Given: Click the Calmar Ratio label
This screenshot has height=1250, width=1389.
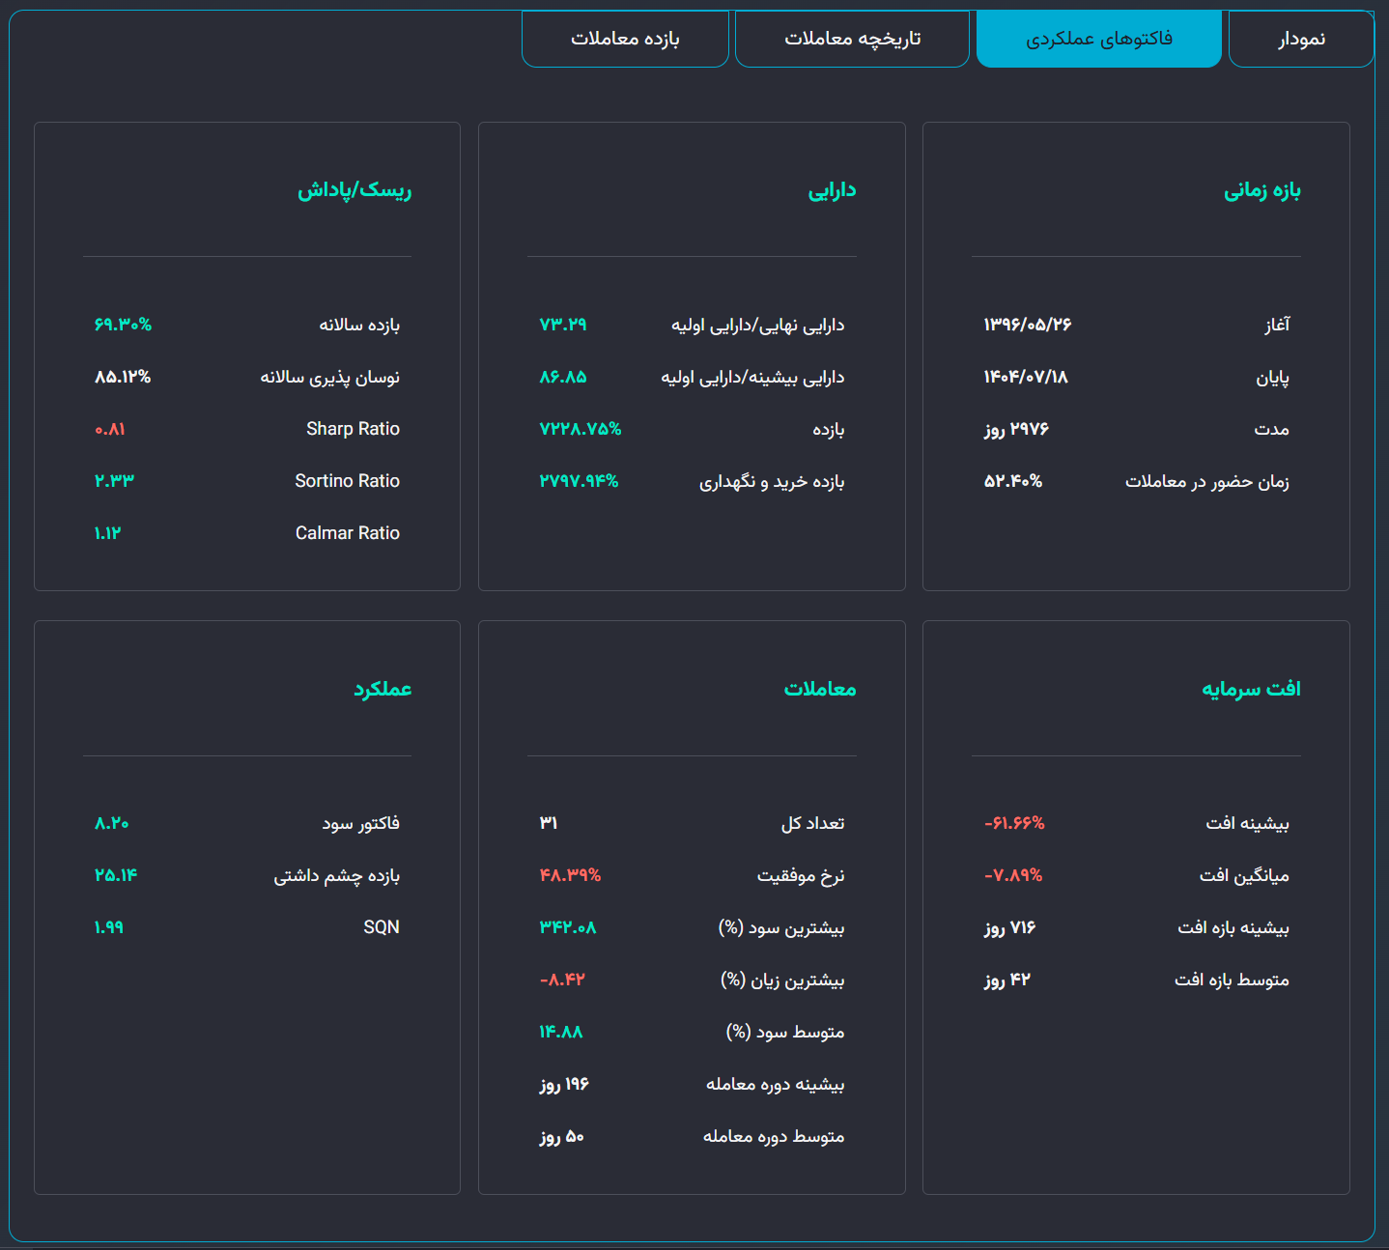Looking at the screenshot, I should [x=347, y=533].
